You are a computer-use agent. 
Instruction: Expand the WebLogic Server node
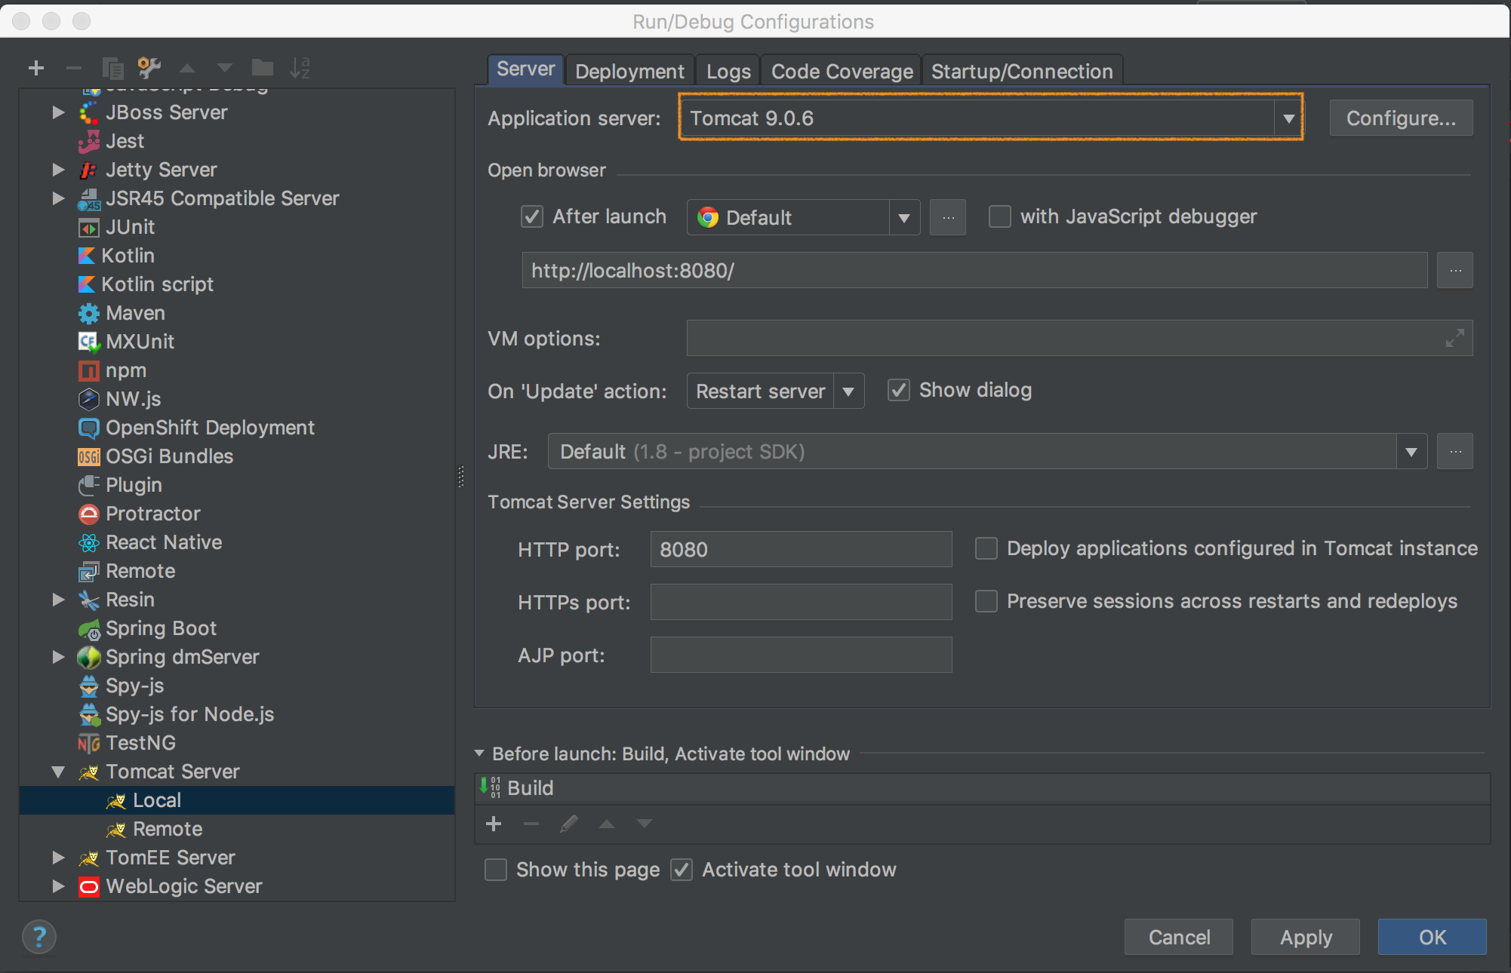click(x=58, y=886)
